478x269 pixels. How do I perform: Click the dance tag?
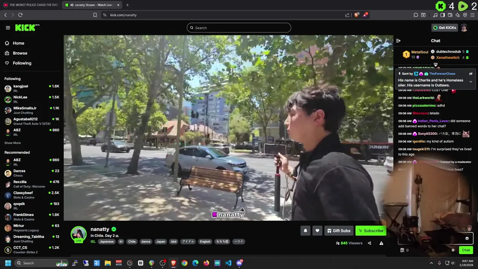point(146,242)
